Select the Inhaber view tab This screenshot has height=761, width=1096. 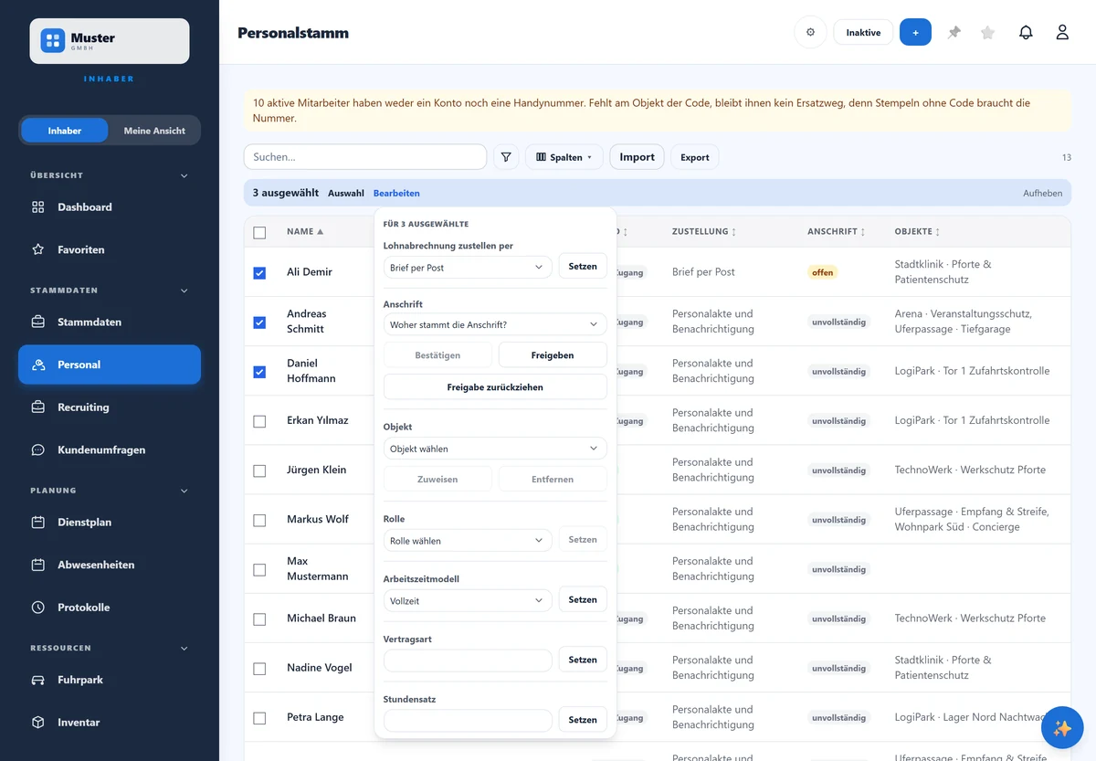(x=65, y=131)
